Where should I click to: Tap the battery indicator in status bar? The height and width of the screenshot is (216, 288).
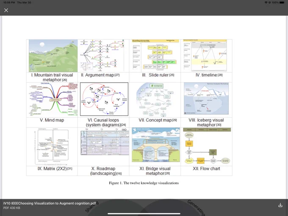point(282,3)
